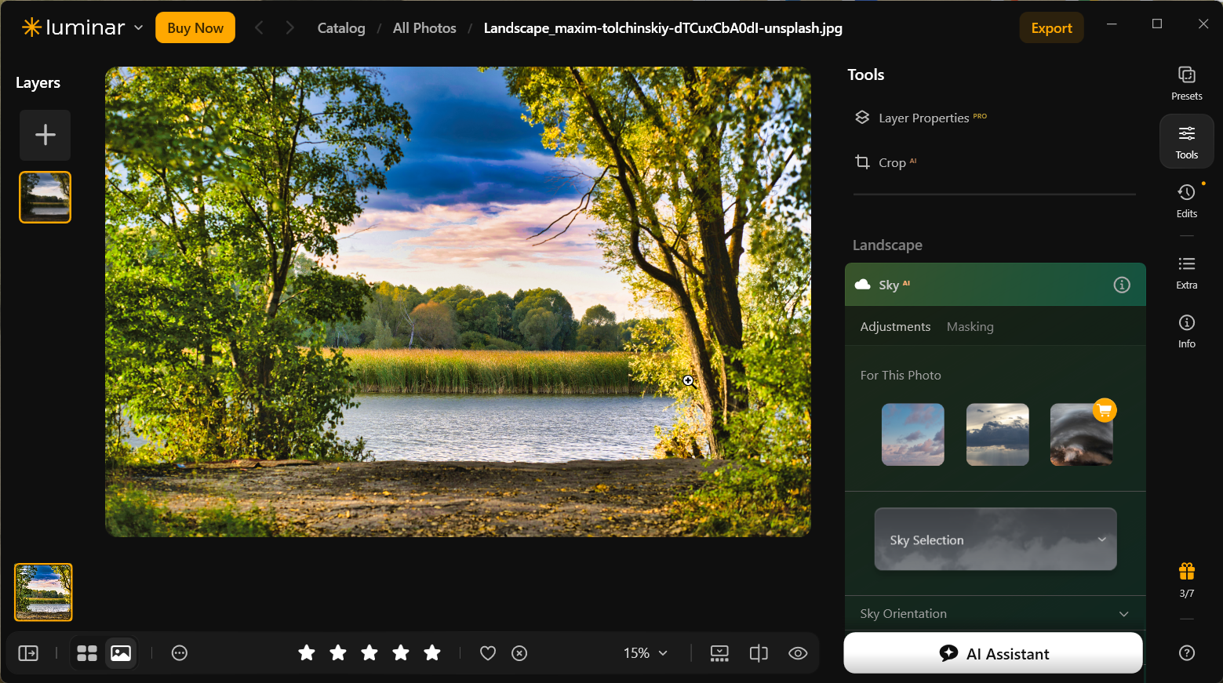
Task: Open the Edits history panel
Action: [1186, 201]
